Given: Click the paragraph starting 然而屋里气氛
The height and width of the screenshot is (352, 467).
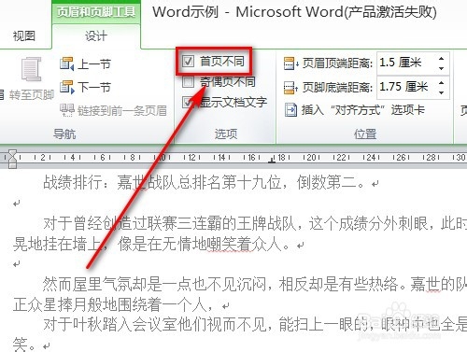Looking at the screenshot, I should [x=255, y=284].
